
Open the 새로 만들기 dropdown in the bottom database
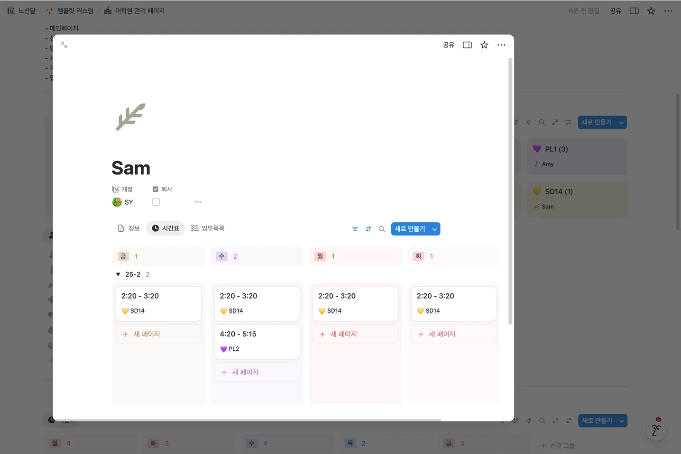tap(622, 420)
